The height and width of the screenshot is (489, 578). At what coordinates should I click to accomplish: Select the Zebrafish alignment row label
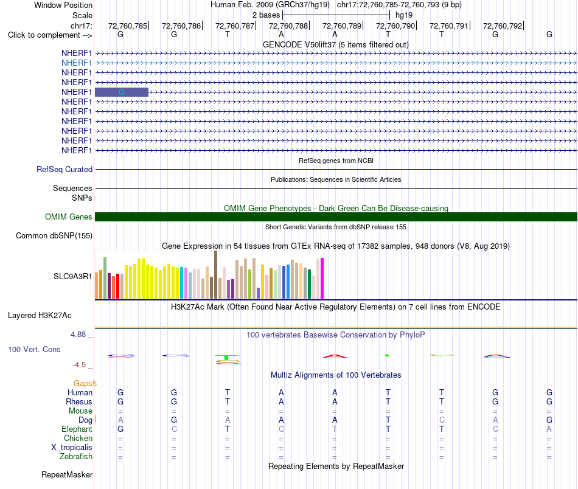76,456
